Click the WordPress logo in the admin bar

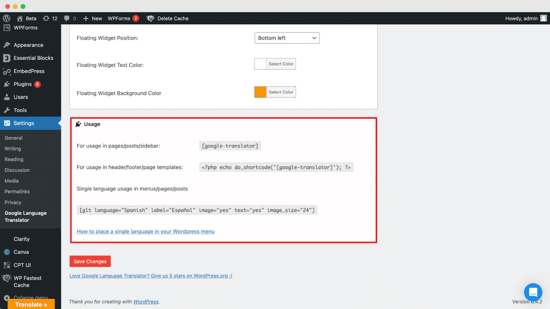click(x=6, y=18)
